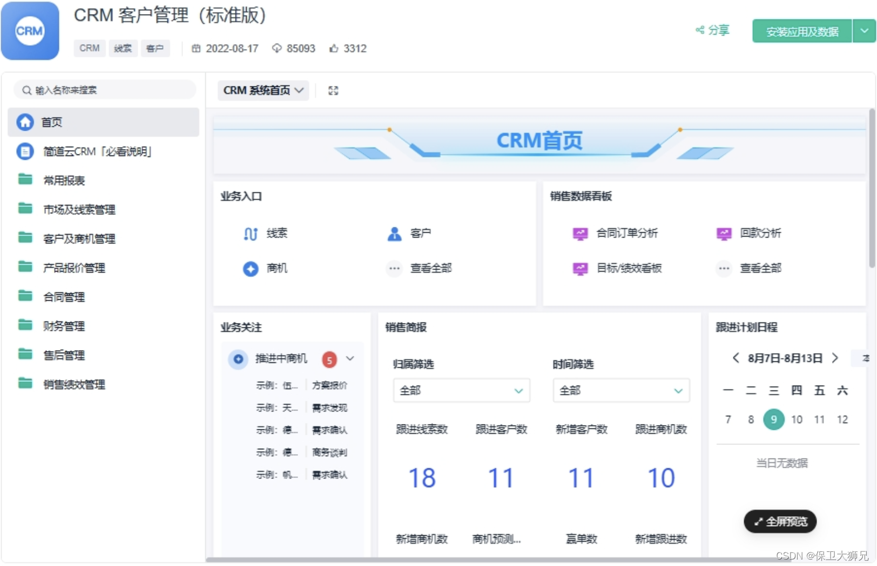Open install button dropdown arrow
877x566 pixels.
(x=864, y=31)
